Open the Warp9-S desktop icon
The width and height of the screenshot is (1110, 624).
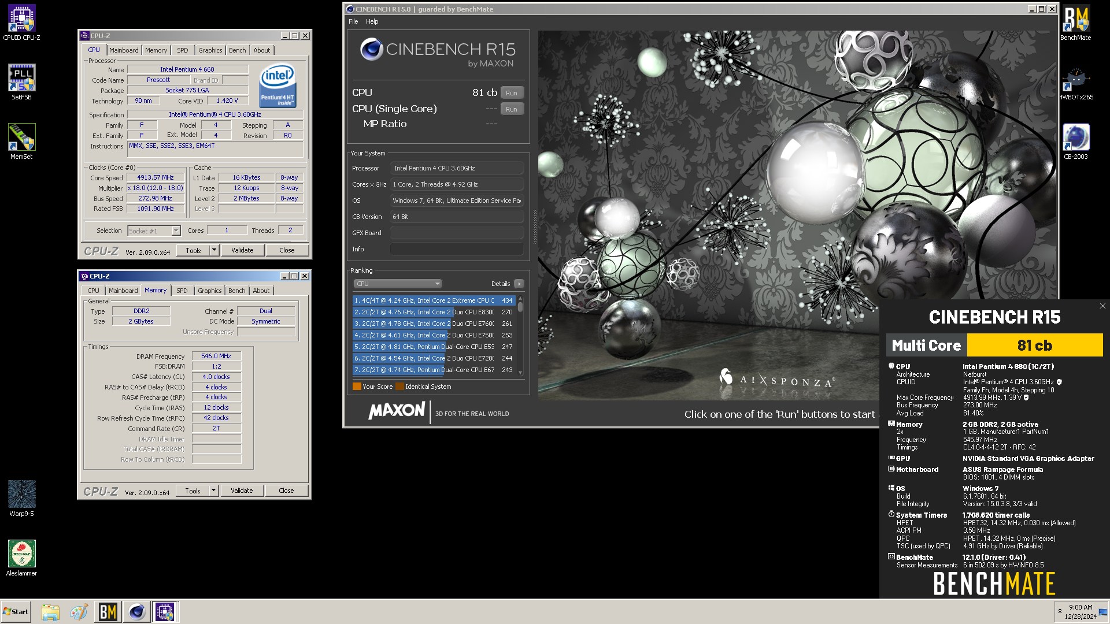pos(21,498)
